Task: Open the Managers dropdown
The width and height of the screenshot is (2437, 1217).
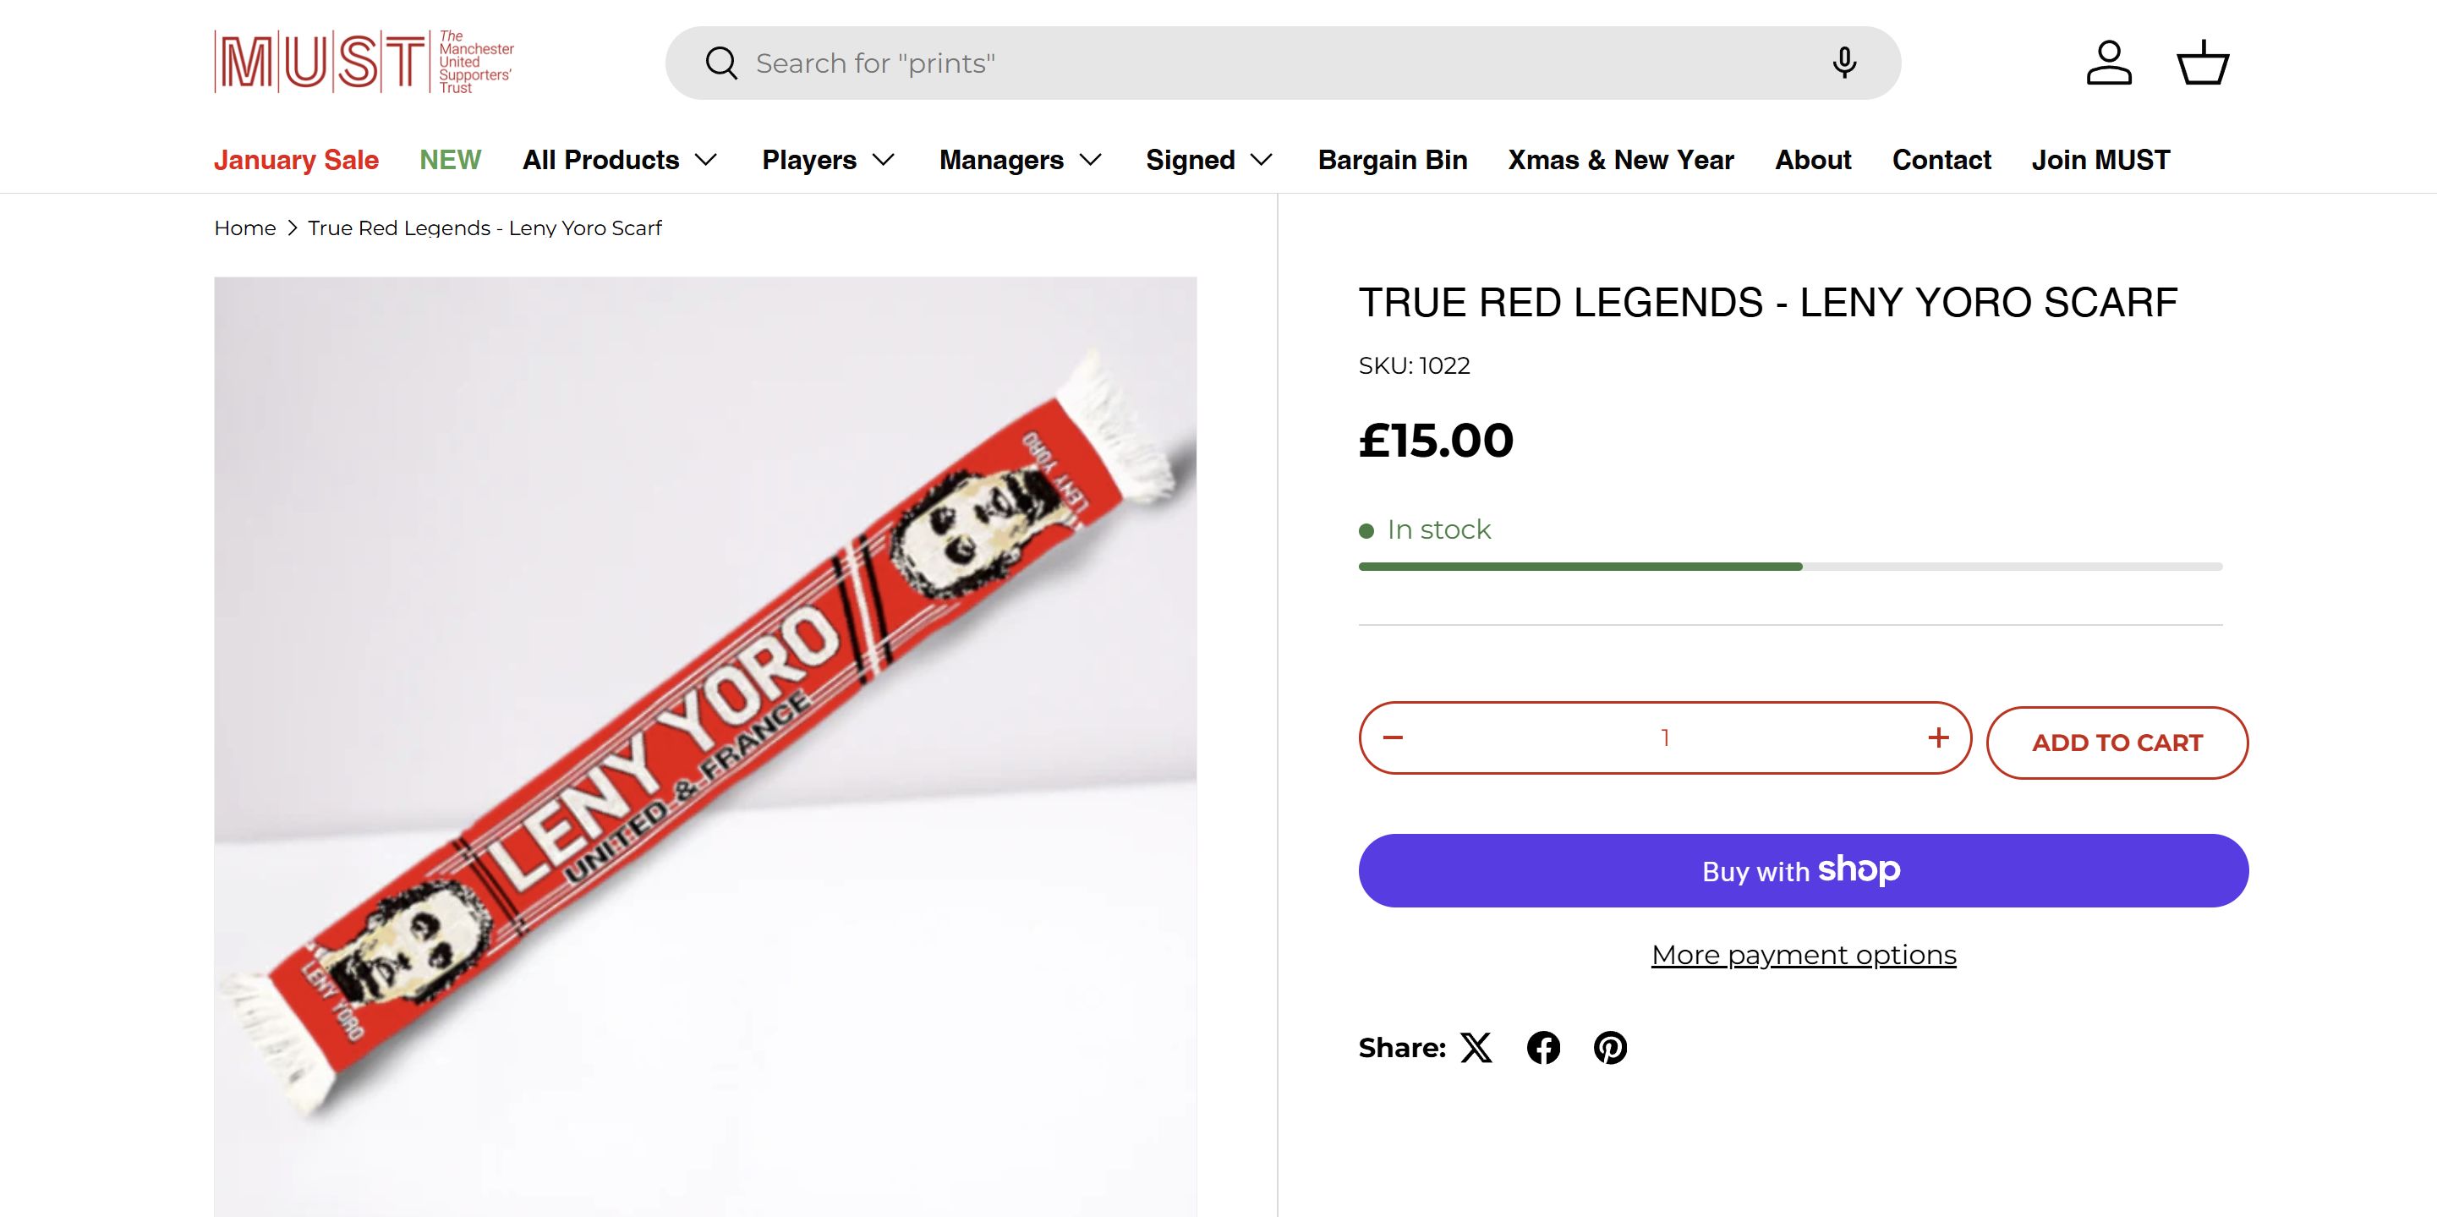Action: click(1020, 160)
